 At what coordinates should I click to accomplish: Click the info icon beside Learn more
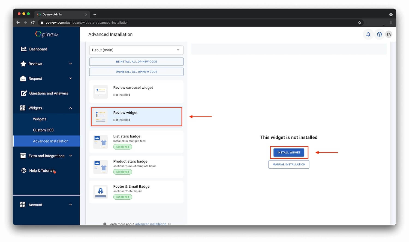coord(105,224)
